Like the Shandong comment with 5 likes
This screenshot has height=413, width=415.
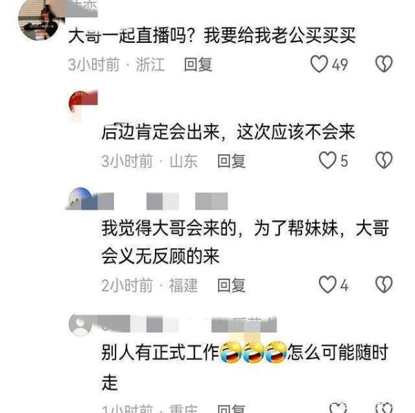[x=327, y=160]
